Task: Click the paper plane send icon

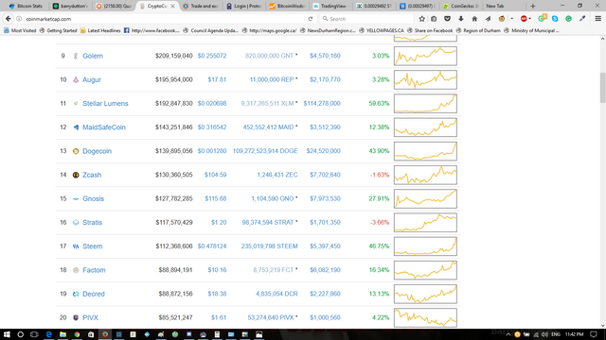Action: pyautogui.click(x=488, y=19)
